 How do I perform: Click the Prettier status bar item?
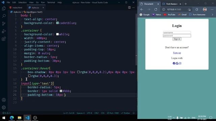pyautogui.click(x=126, y=113)
